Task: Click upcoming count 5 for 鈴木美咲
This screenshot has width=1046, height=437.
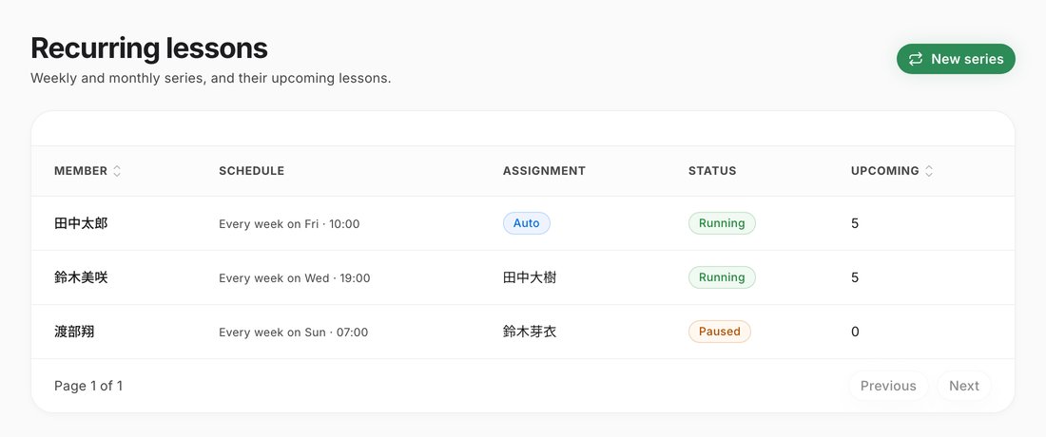Action: [x=855, y=277]
